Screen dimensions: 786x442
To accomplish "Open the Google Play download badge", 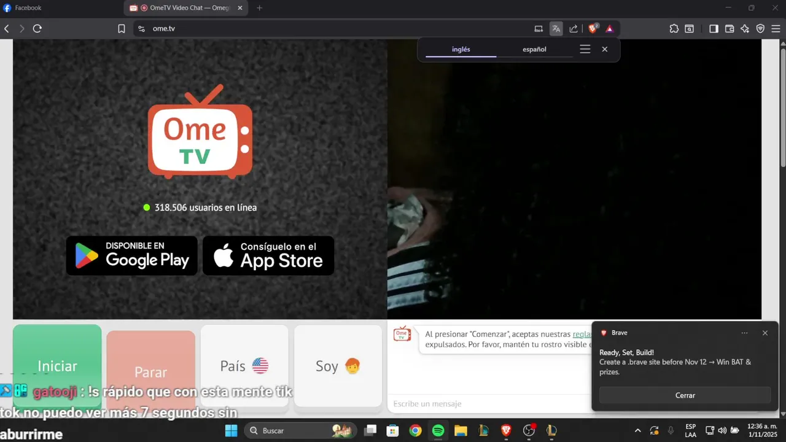I will pyautogui.click(x=132, y=255).
